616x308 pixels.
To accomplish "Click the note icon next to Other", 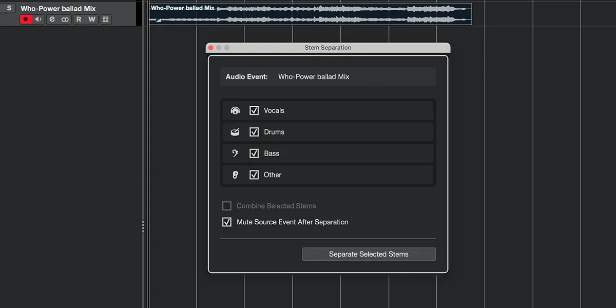I will (x=235, y=175).
